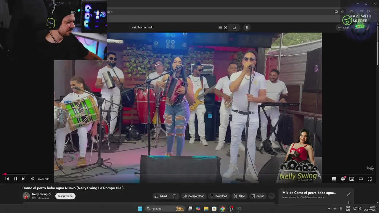This screenshot has height=213, width=379.
Task: Expand hidden system tray icons
Action: (329, 209)
